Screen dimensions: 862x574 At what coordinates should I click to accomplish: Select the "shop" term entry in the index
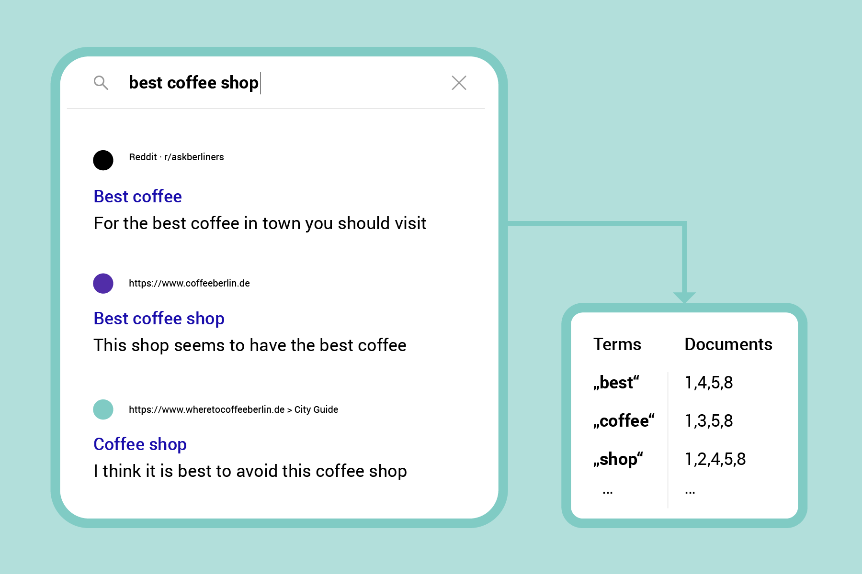tap(618, 459)
